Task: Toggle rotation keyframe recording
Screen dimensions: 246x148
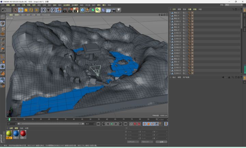Action: tap(152, 124)
